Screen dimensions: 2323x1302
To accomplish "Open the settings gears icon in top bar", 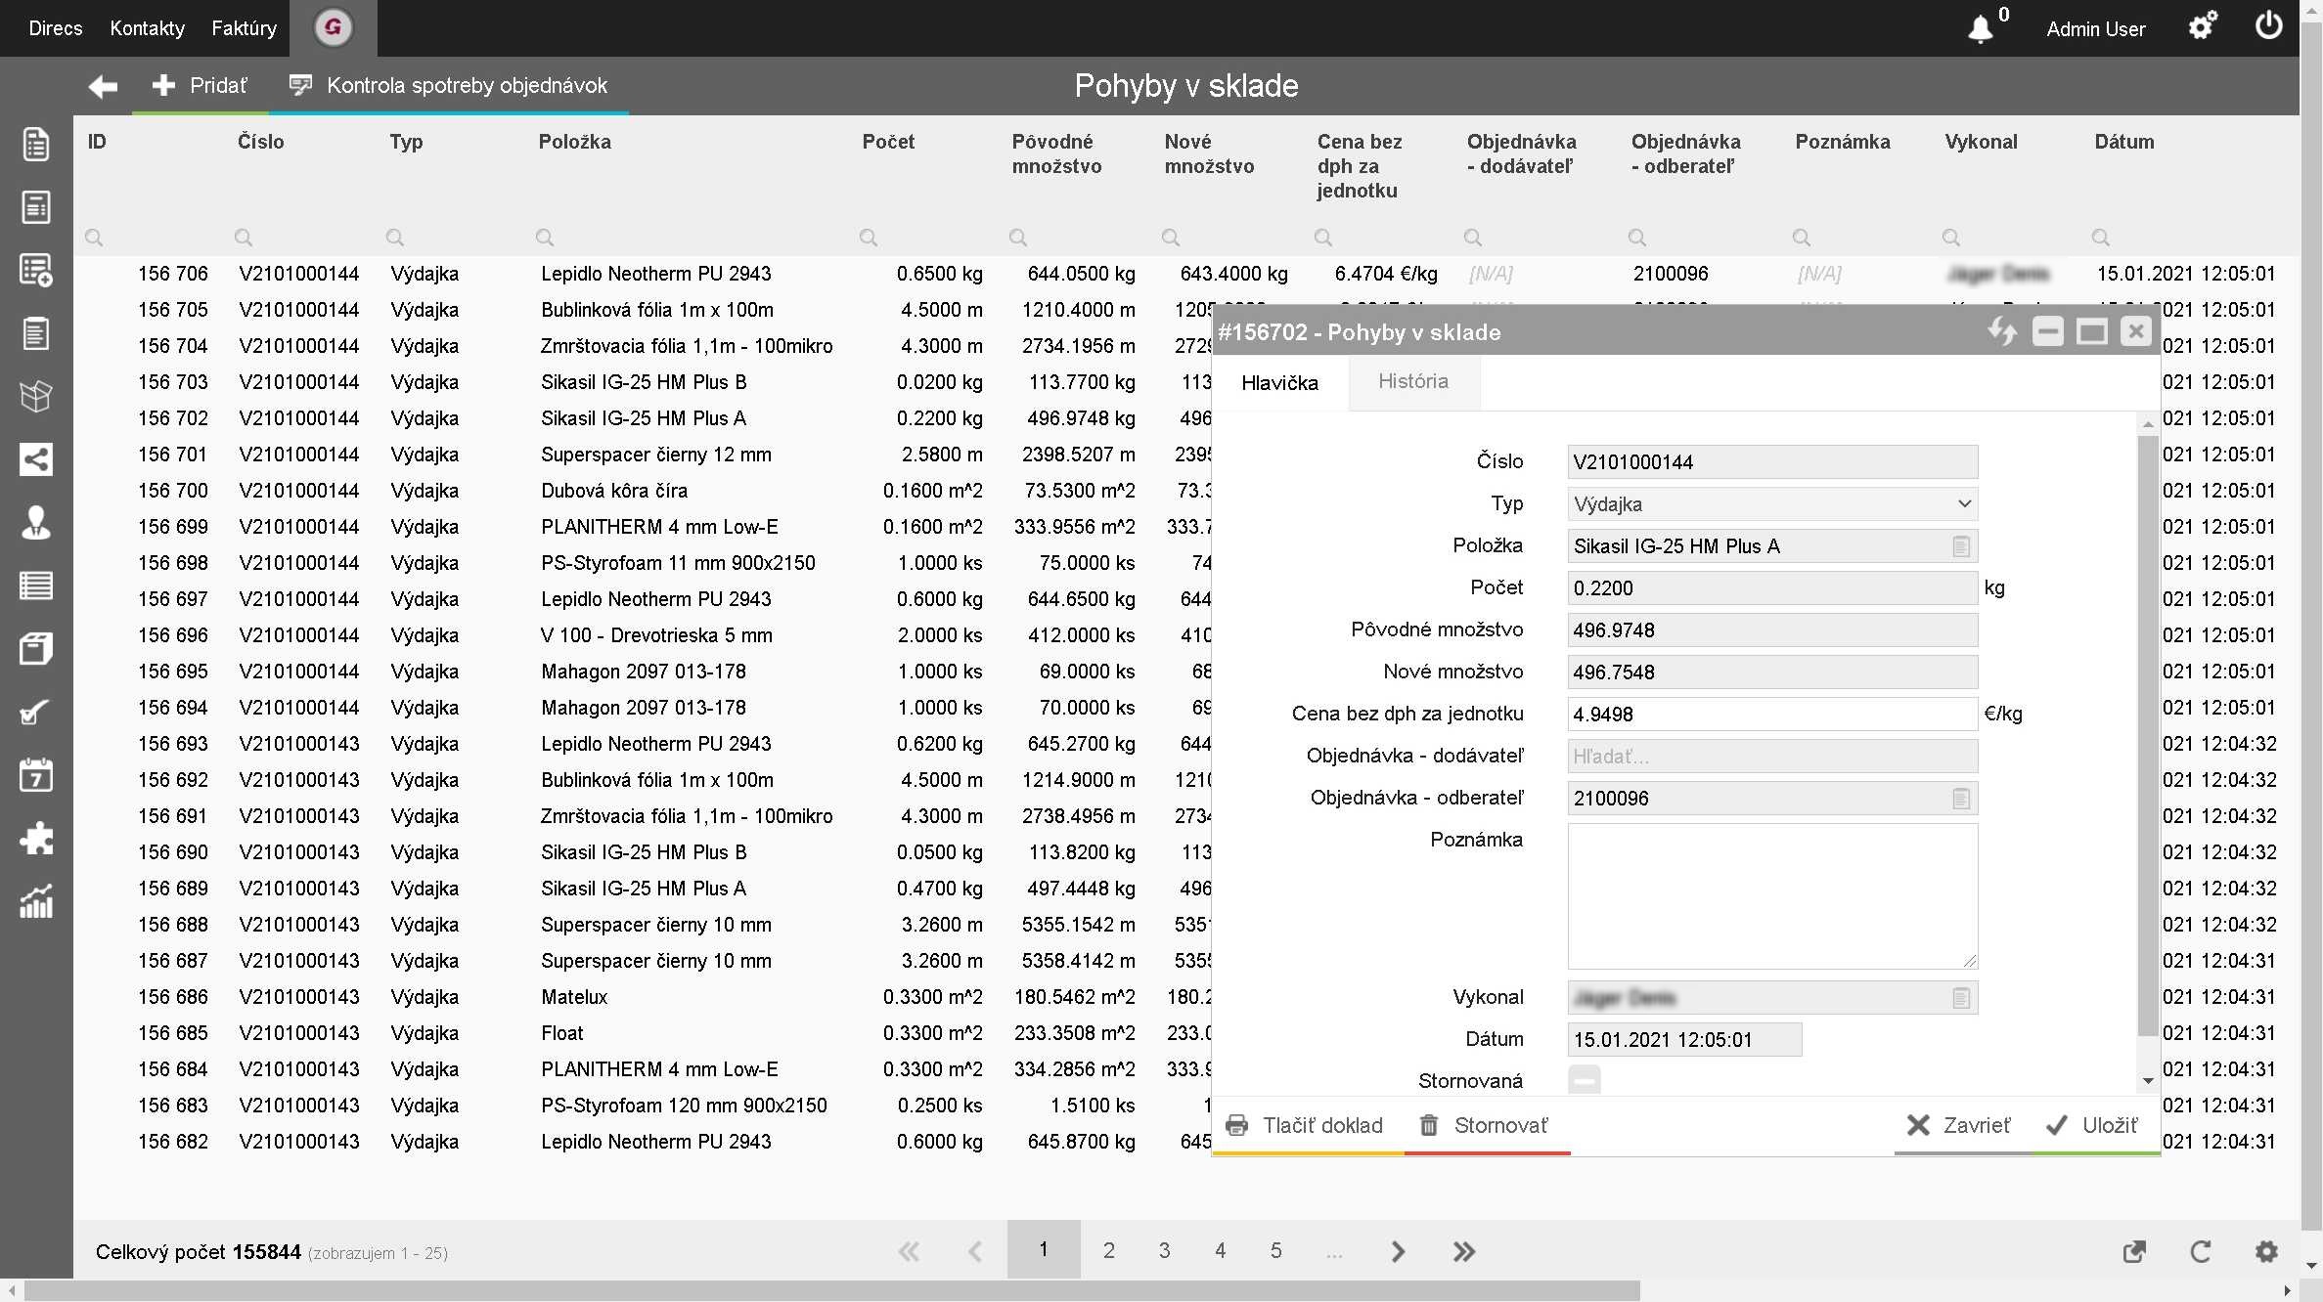I will click(2202, 26).
